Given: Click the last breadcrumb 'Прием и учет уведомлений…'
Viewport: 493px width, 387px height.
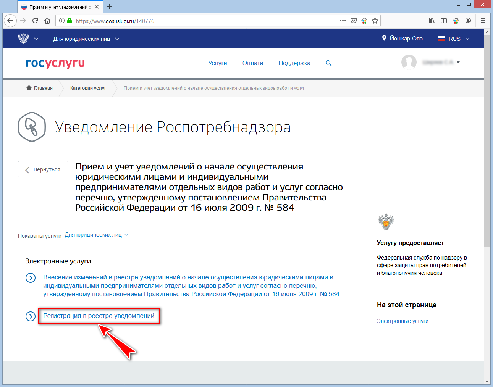Looking at the screenshot, I should pos(214,88).
